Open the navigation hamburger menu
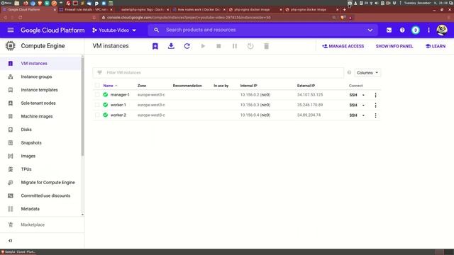Screen dimensions: 454x255 click(11, 30)
